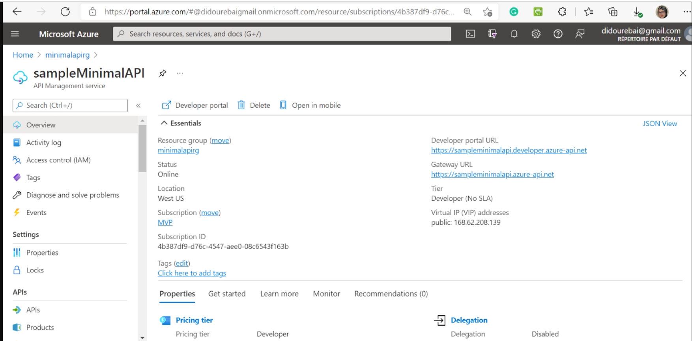Move the subscription via move link
This screenshot has height=341, width=692.
click(x=209, y=212)
